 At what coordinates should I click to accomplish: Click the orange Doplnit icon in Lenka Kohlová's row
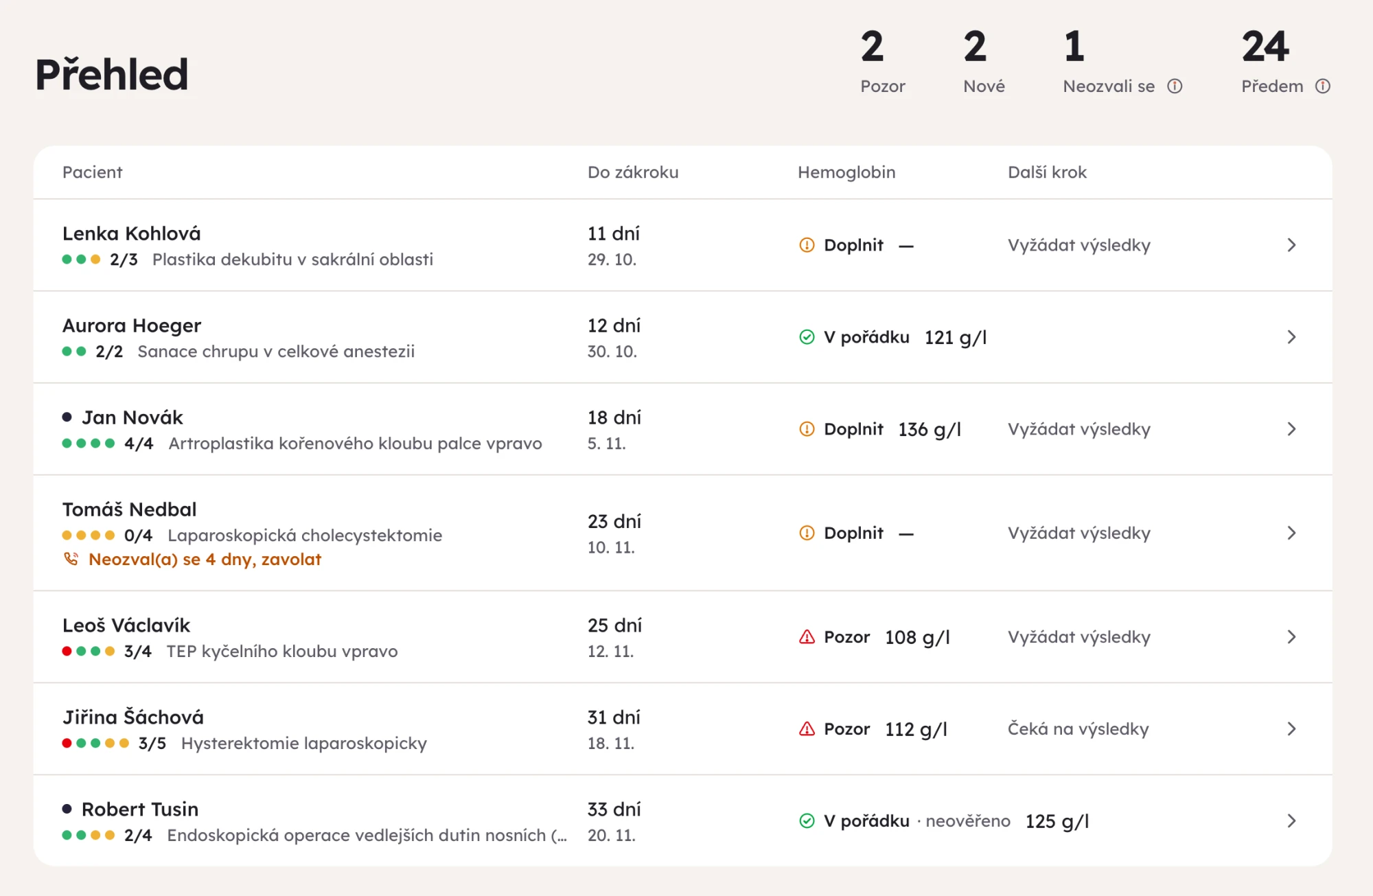pos(807,245)
